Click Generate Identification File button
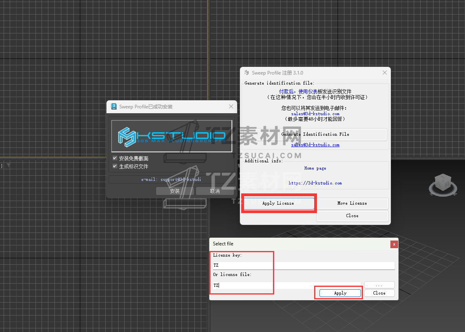Screen dimensions: 465x332 (315, 134)
